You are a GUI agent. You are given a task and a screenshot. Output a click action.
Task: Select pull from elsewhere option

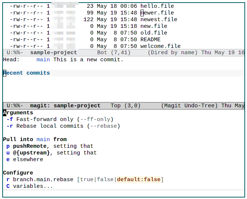pos(8,159)
